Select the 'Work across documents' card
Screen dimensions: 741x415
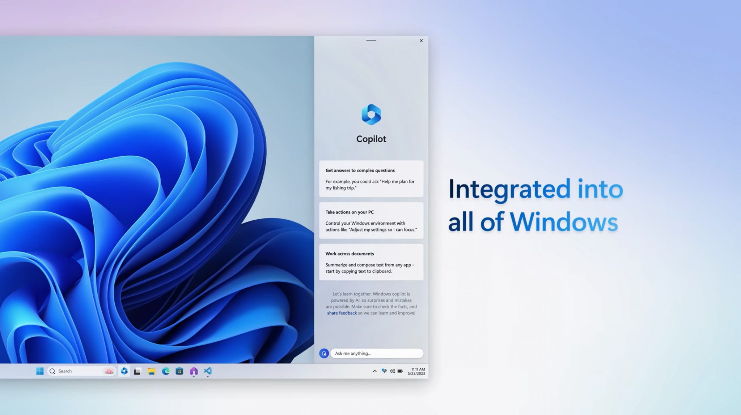coord(371,262)
